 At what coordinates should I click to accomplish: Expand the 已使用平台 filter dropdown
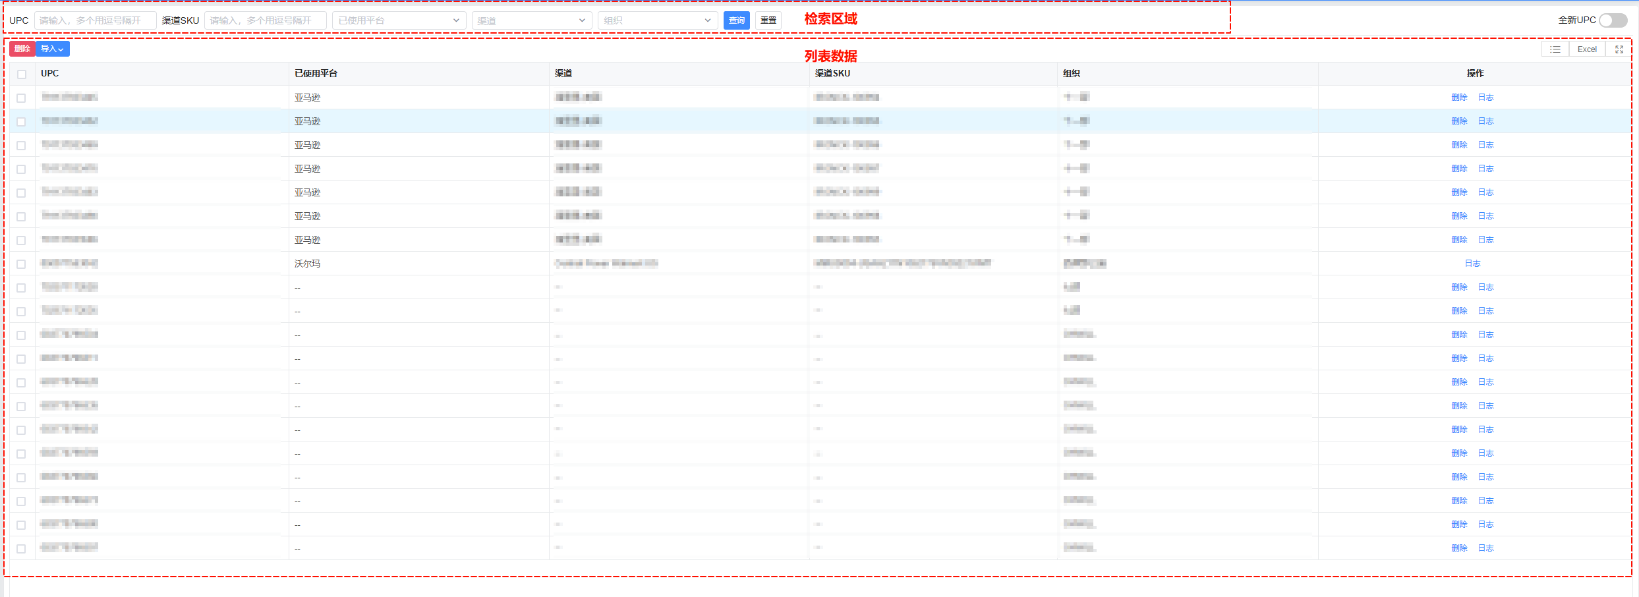click(x=399, y=20)
